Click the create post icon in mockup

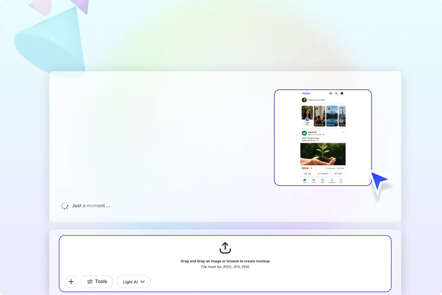[x=330, y=93]
